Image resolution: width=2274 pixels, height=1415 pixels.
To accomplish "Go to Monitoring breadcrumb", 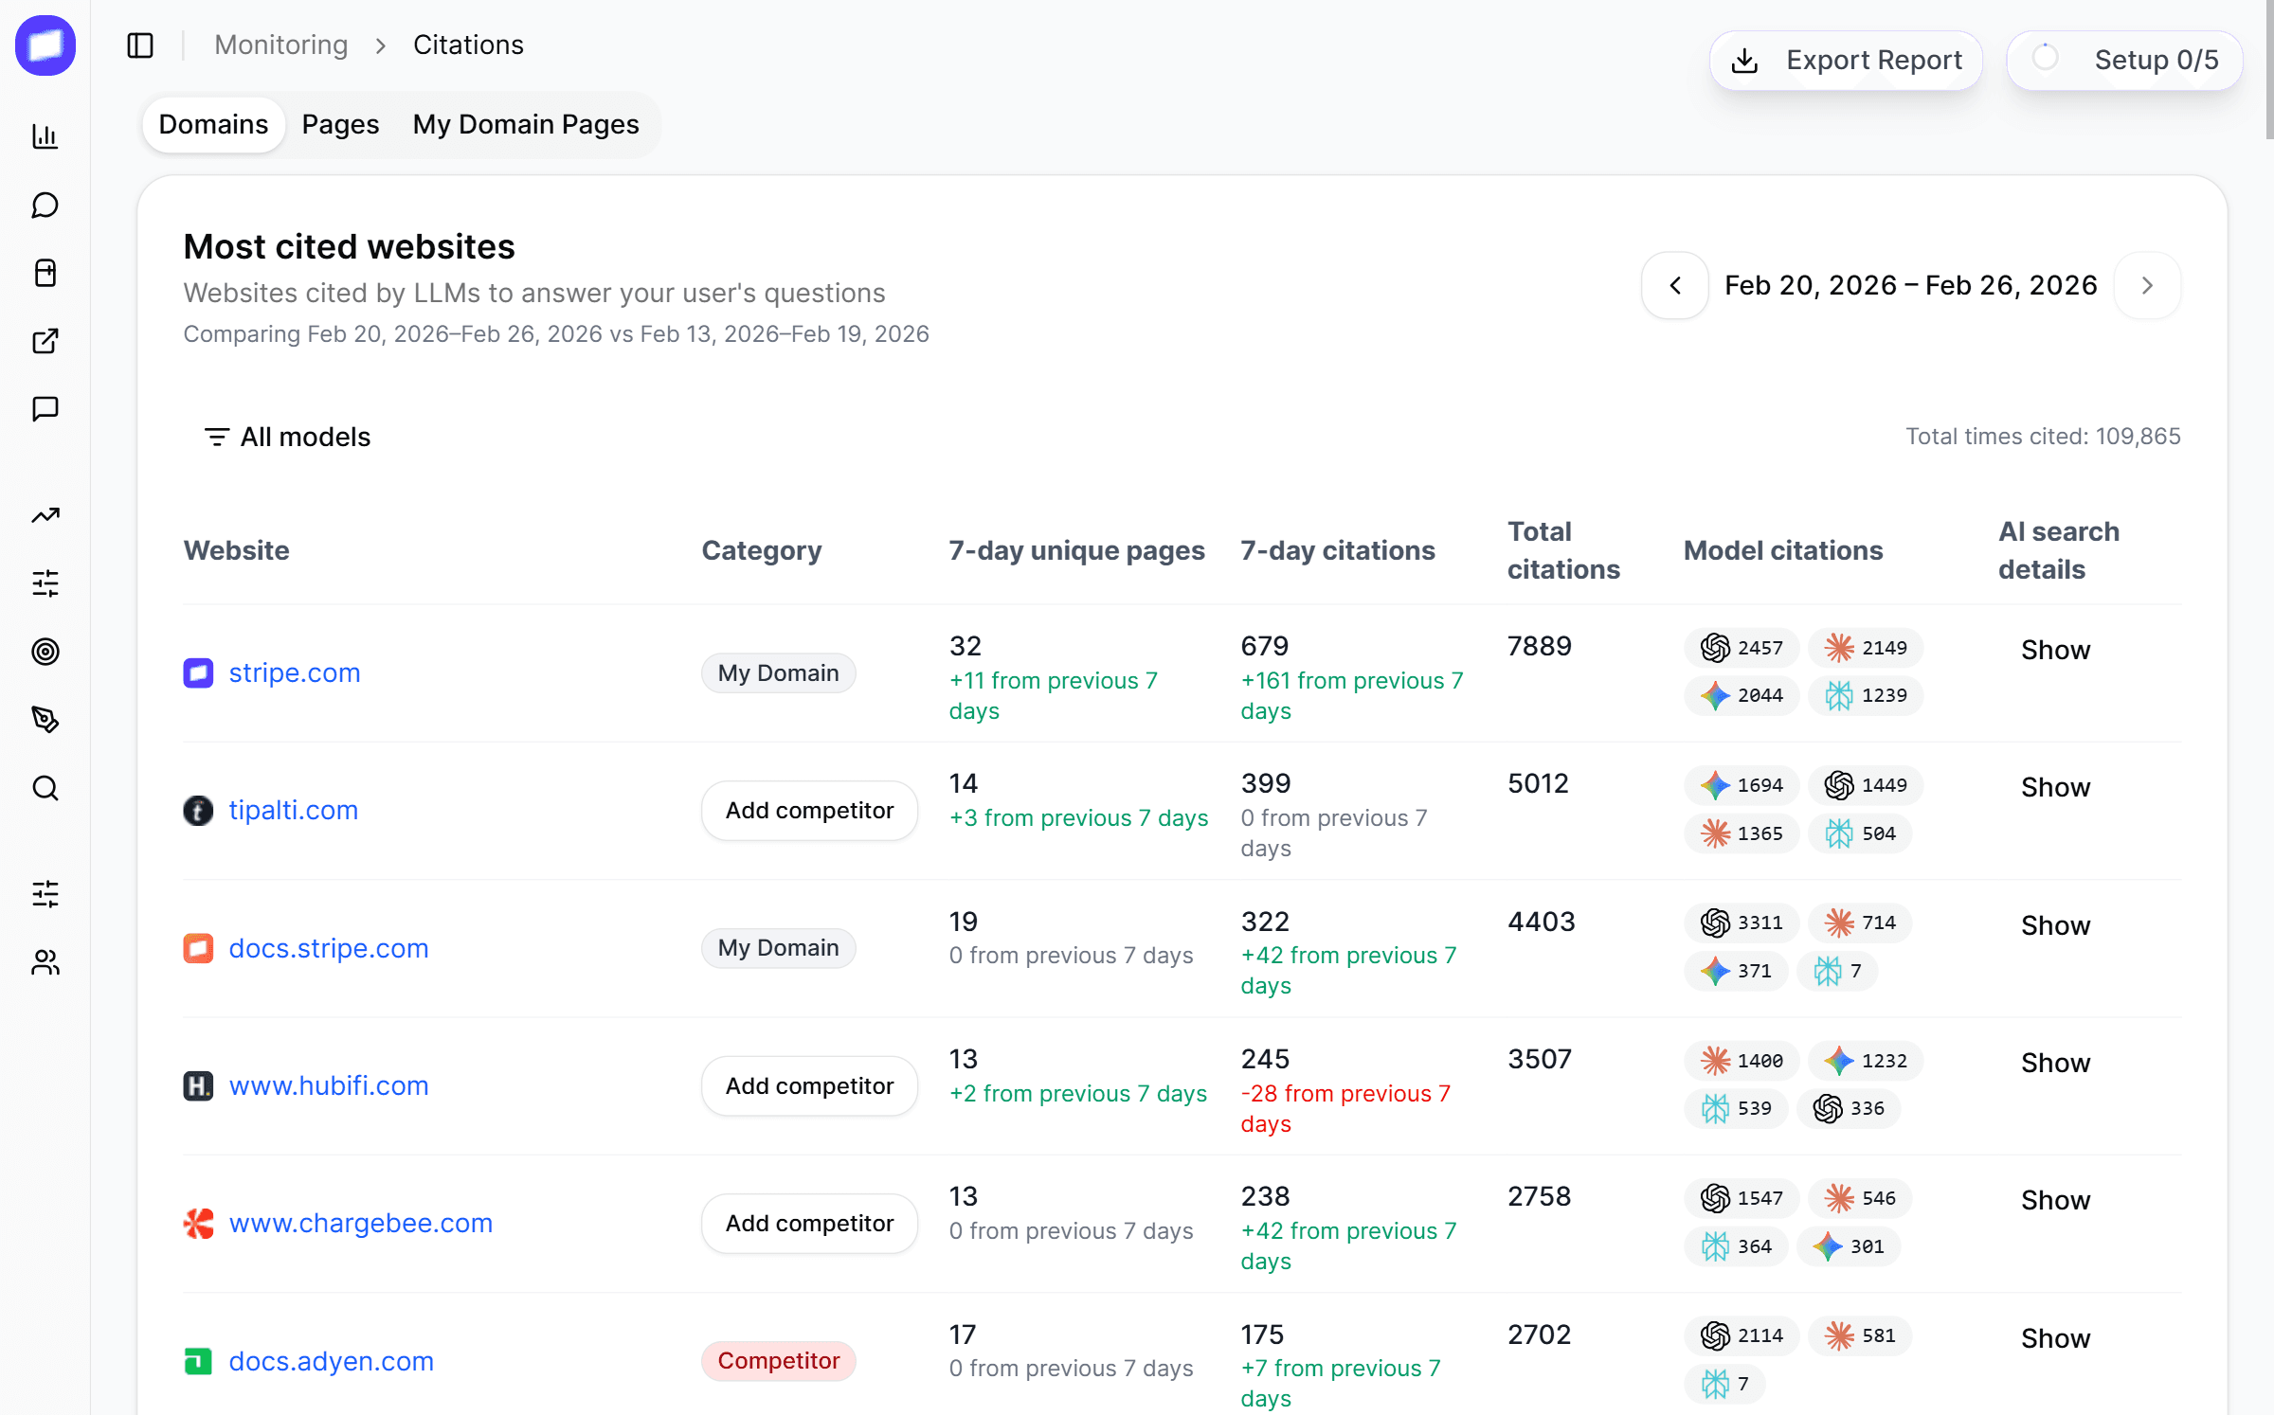I will tap(281, 45).
